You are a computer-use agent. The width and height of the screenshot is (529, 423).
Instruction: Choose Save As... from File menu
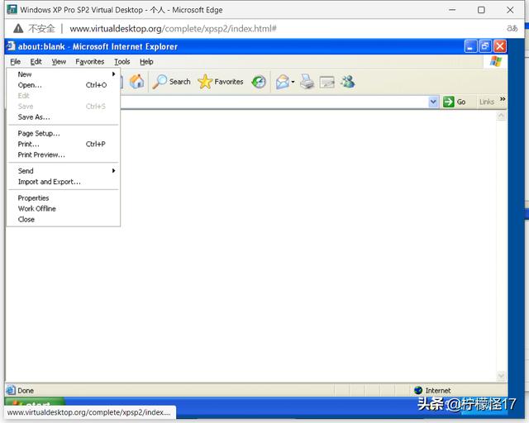coord(64,117)
